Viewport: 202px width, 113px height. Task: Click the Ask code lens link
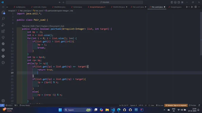pos(62,26)
